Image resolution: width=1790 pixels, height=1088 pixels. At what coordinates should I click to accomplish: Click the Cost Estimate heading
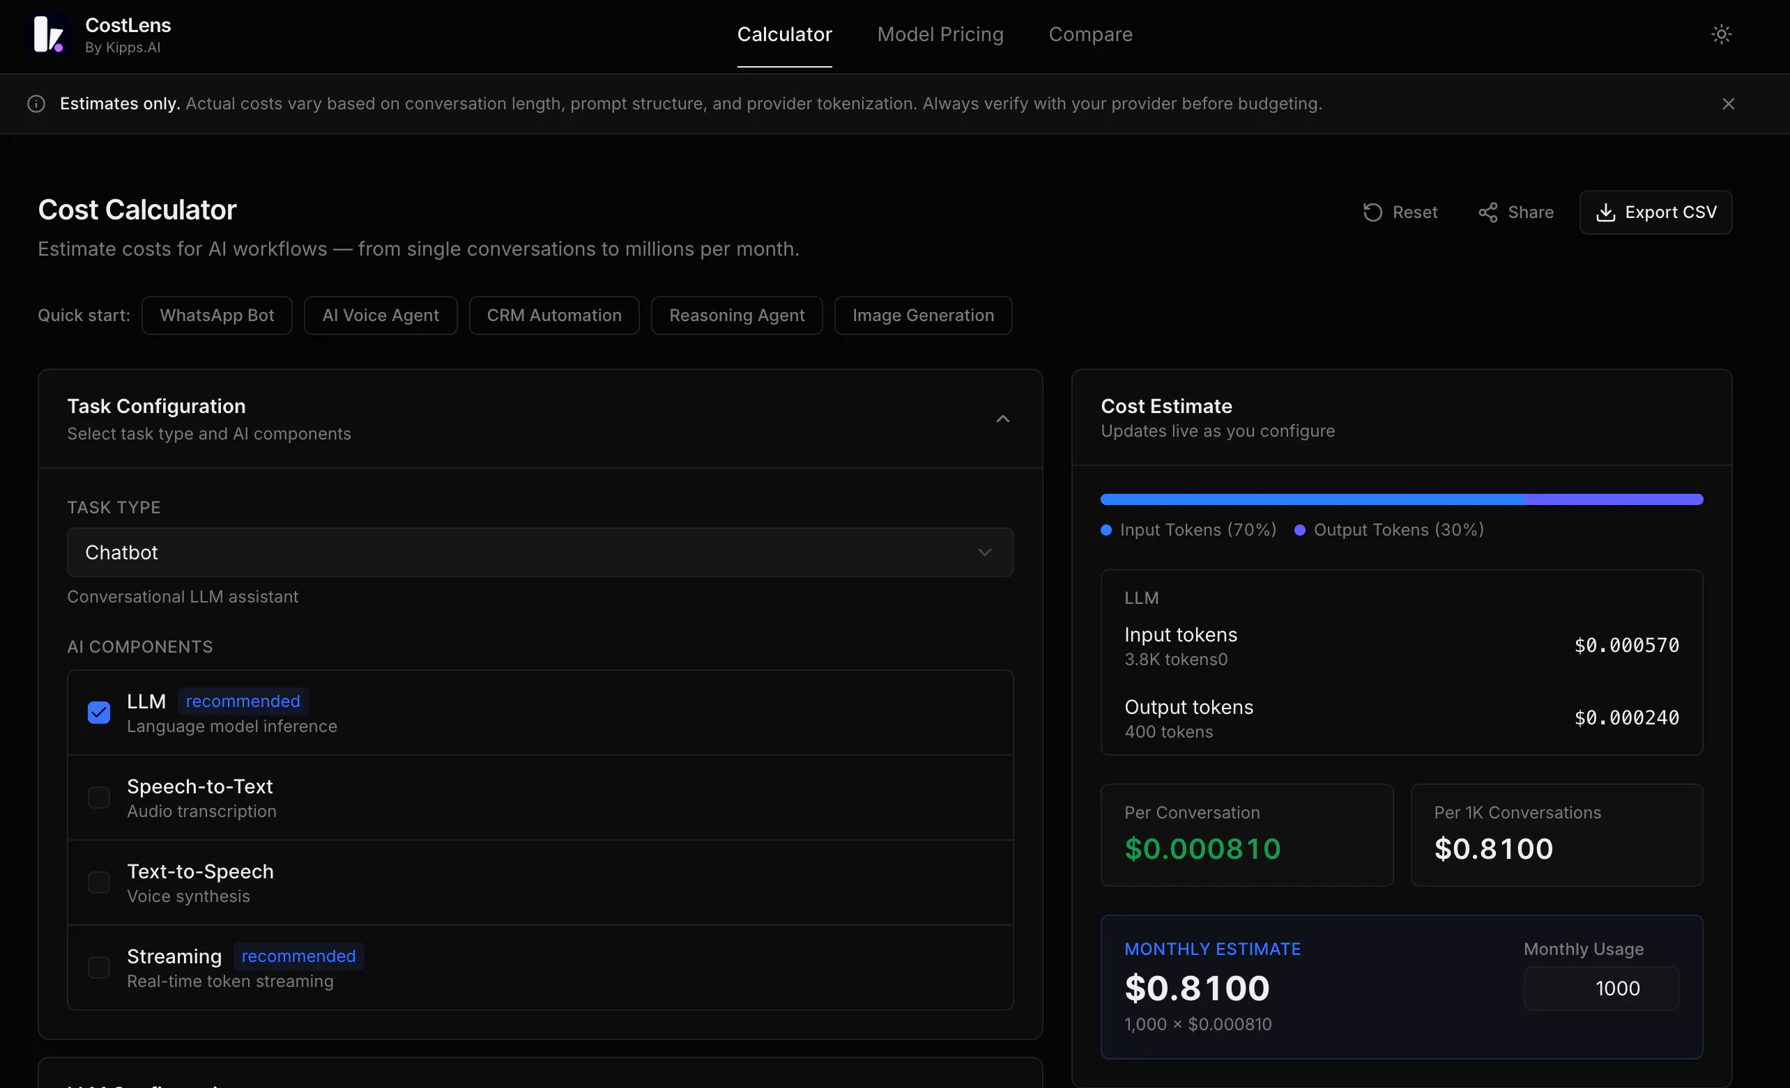(1166, 405)
